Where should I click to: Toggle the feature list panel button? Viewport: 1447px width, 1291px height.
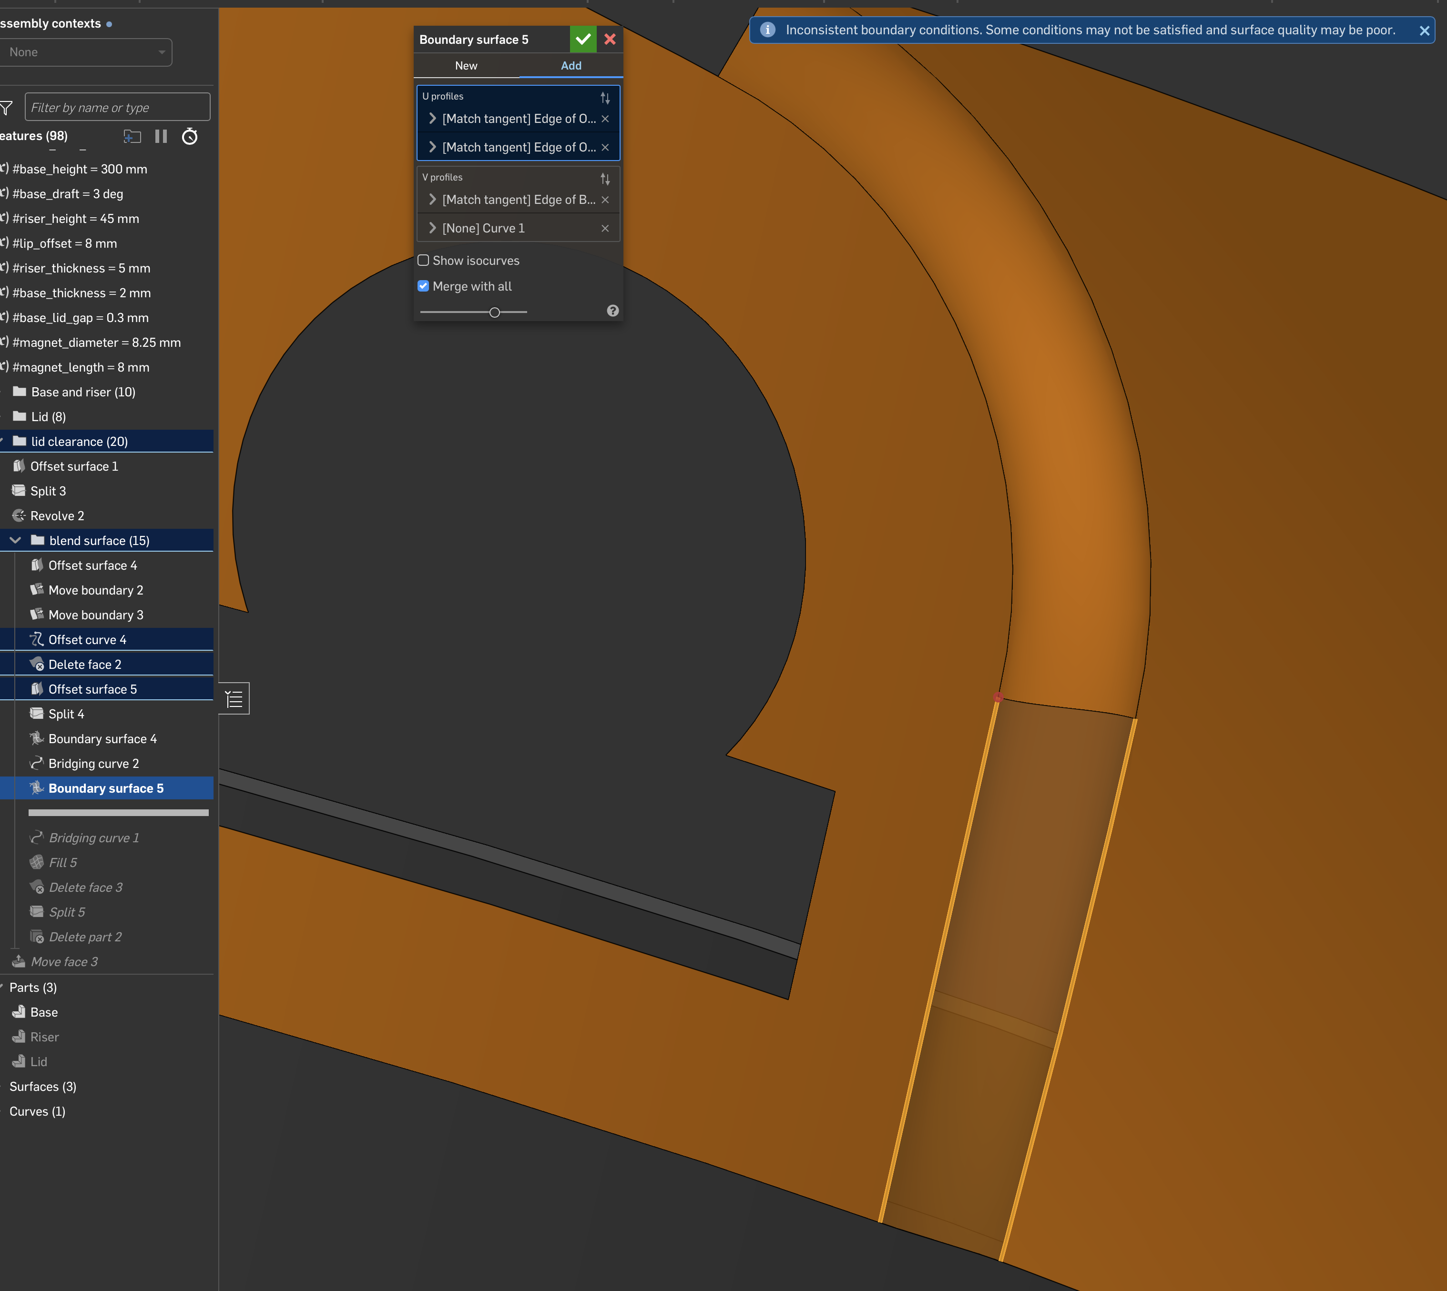coord(234,699)
